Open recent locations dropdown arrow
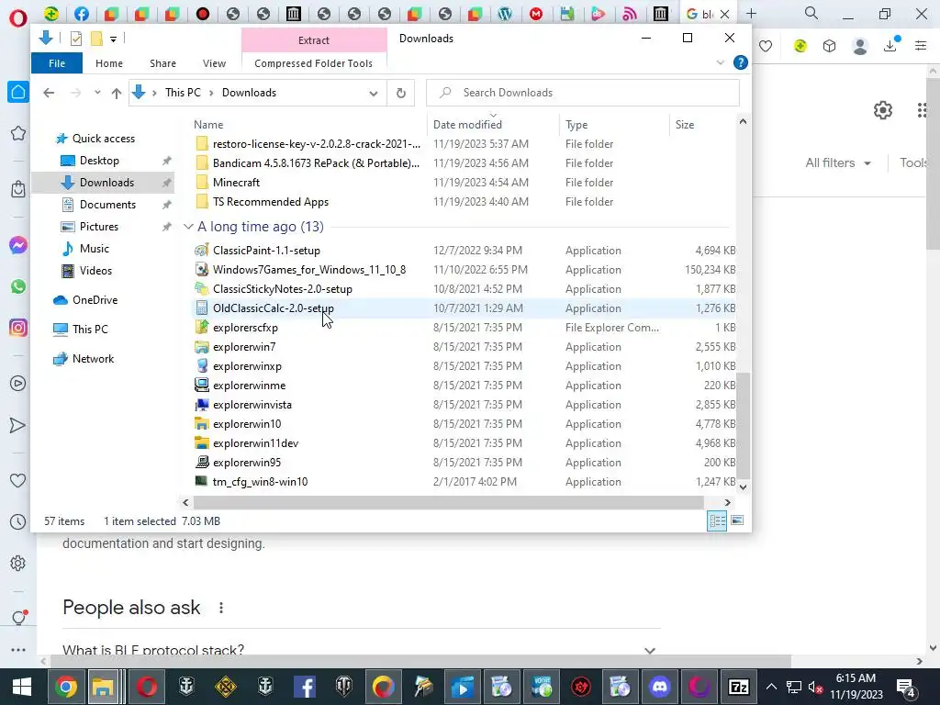This screenshot has width=940, height=705. [97, 93]
